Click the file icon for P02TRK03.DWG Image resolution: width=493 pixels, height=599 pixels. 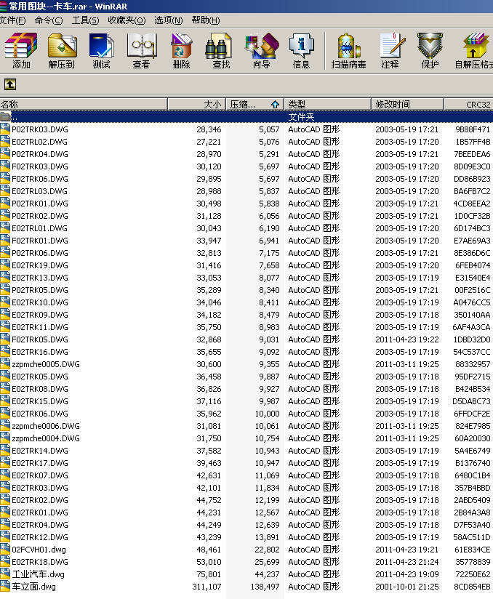(5, 129)
